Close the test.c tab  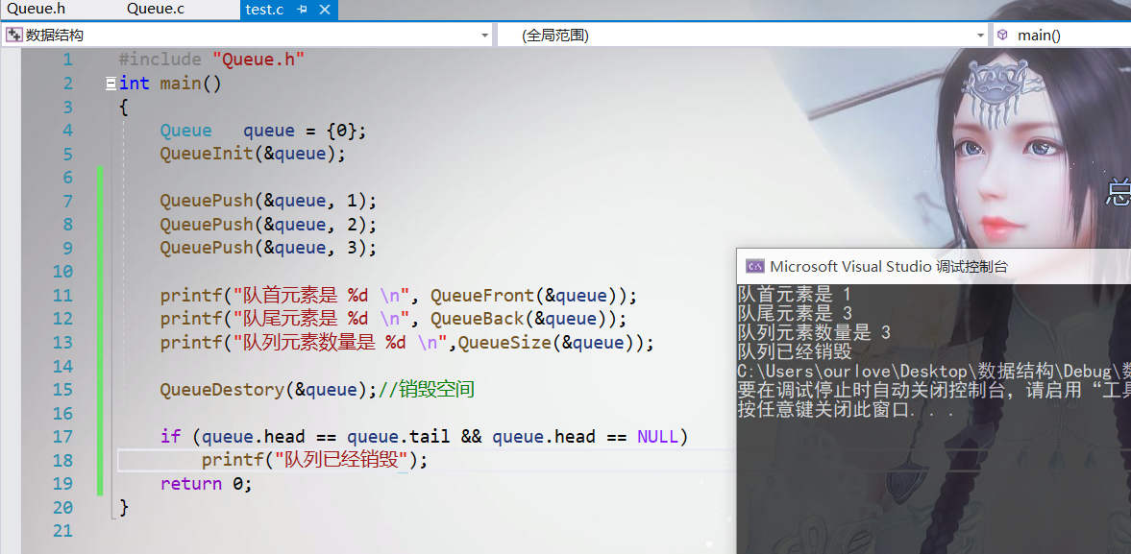[x=325, y=10]
